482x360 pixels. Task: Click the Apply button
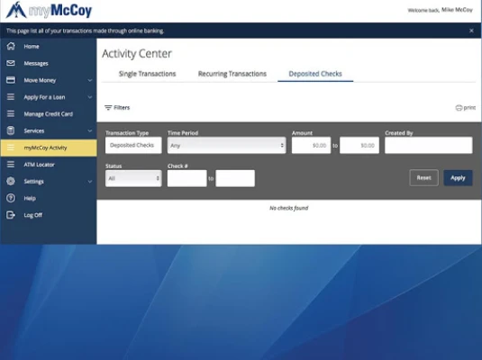(458, 178)
